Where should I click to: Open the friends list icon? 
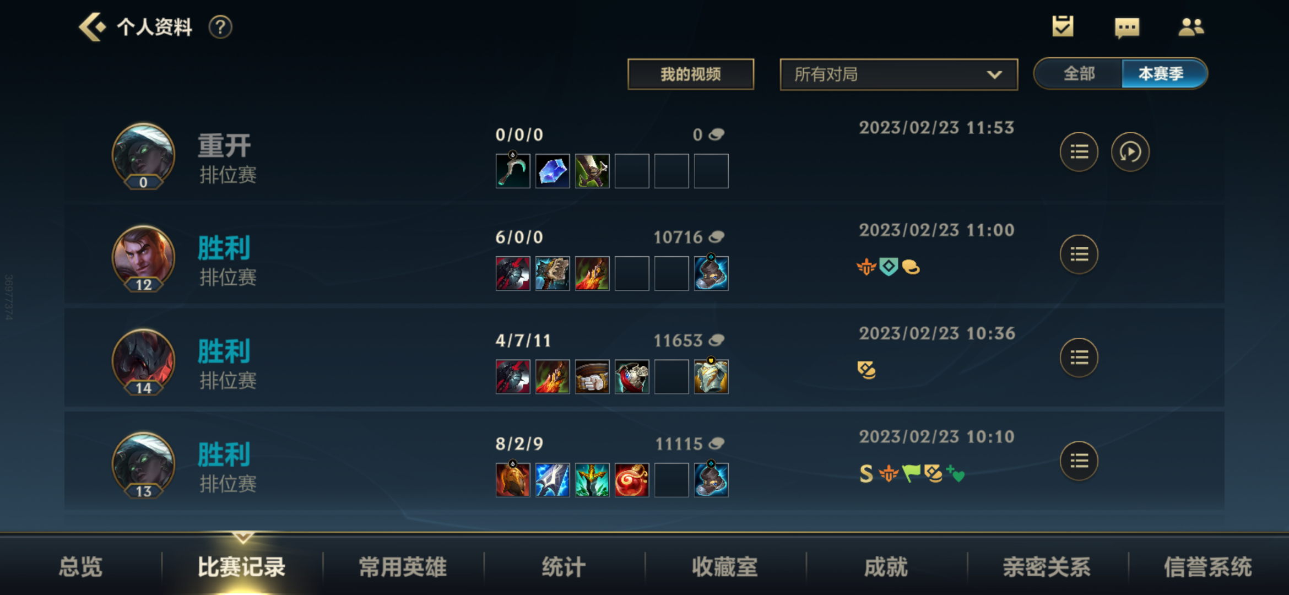click(x=1191, y=27)
